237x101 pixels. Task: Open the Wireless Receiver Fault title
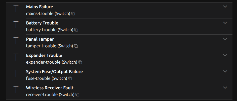(x=50, y=88)
